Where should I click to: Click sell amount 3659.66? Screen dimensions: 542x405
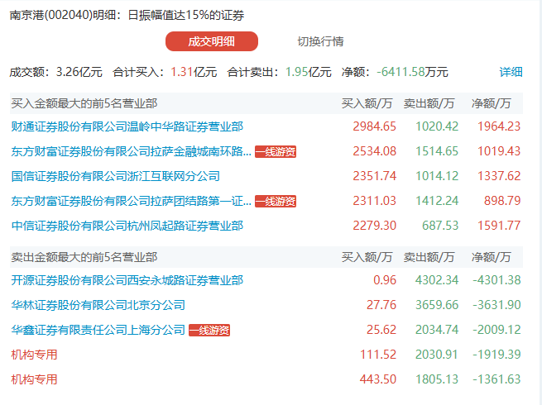point(437,305)
